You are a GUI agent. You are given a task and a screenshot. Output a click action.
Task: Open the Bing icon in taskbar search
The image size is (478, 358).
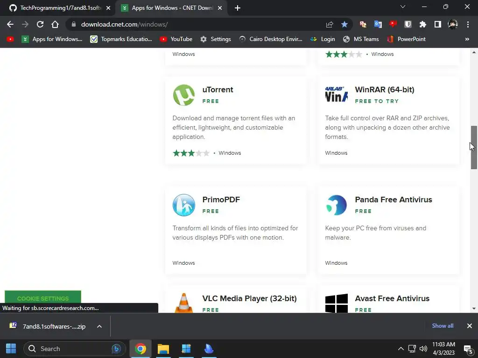pyautogui.click(x=116, y=349)
